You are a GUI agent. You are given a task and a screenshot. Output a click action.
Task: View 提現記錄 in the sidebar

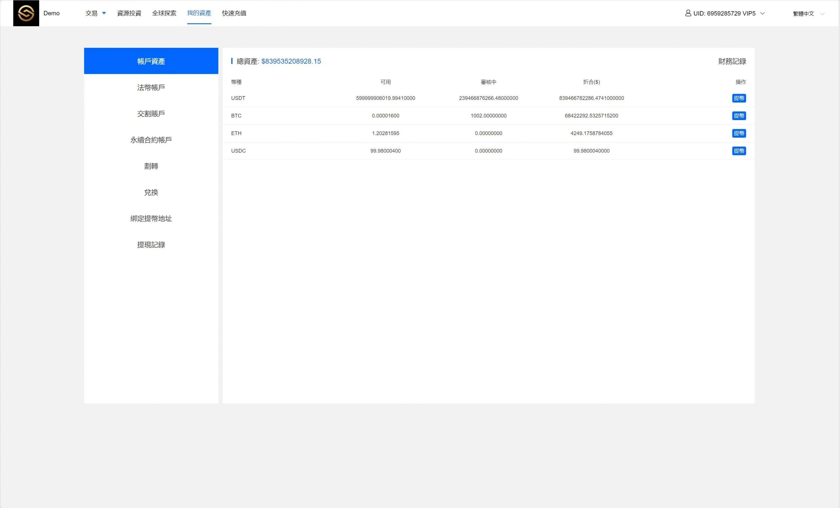151,245
